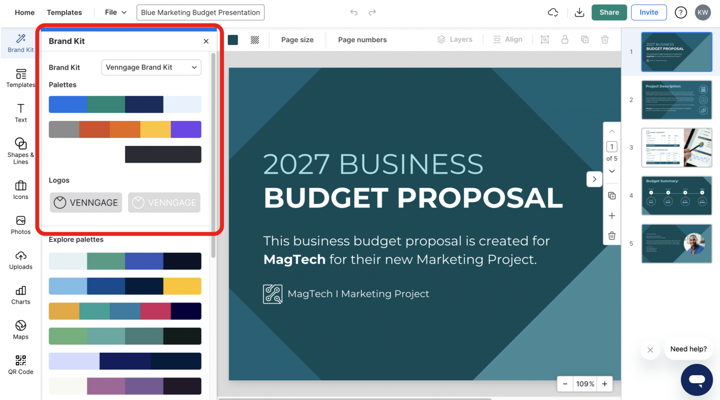The height and width of the screenshot is (400, 720).
Task: Click the Share button
Action: pos(609,12)
